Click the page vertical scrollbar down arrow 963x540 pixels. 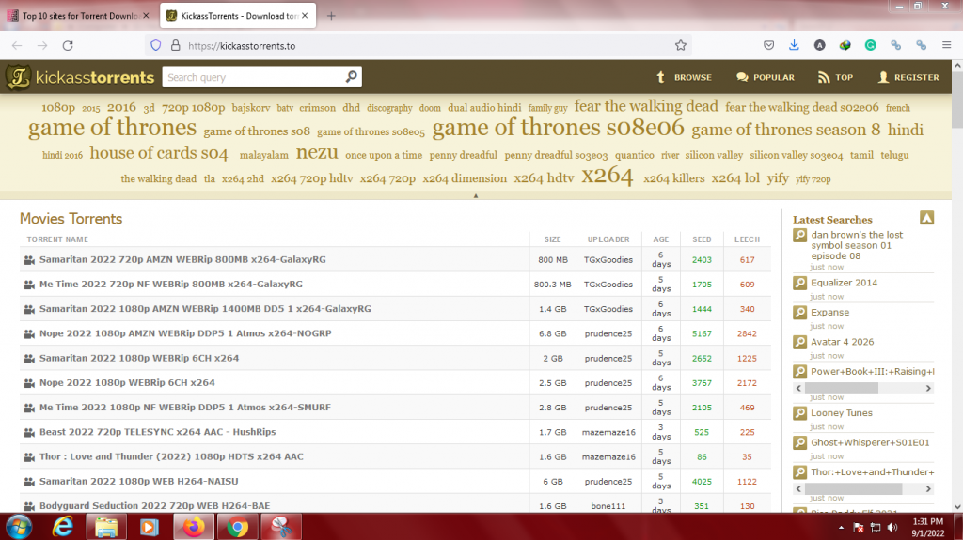[x=956, y=506]
